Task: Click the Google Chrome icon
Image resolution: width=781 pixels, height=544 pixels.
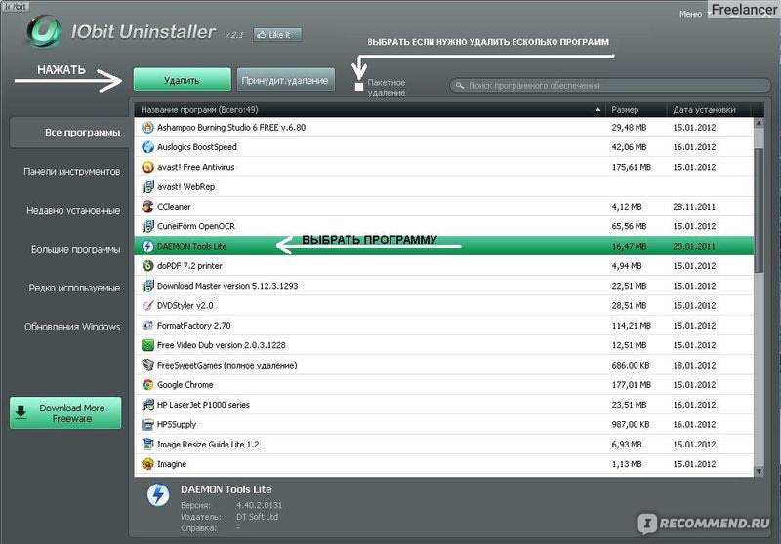Action: tap(148, 385)
